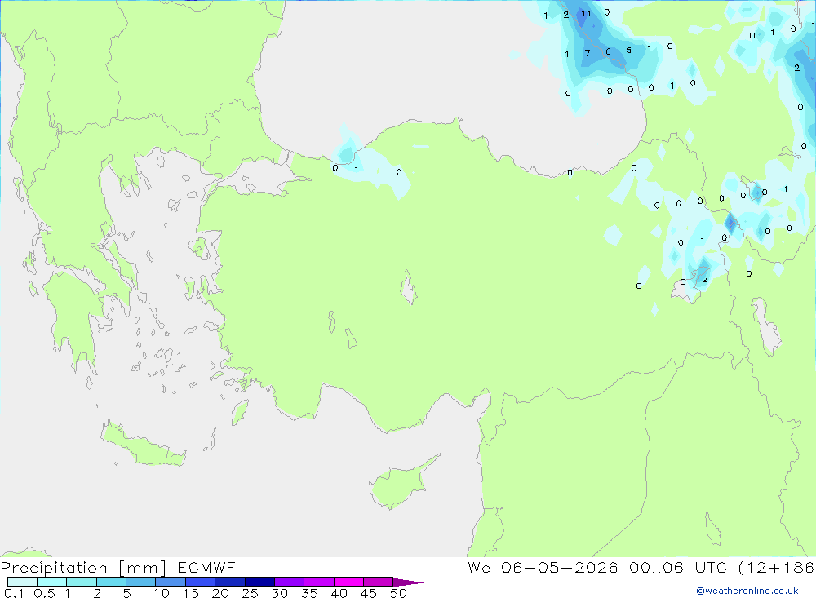Click the '06-05-2026' forecast date text

[x=560, y=567]
